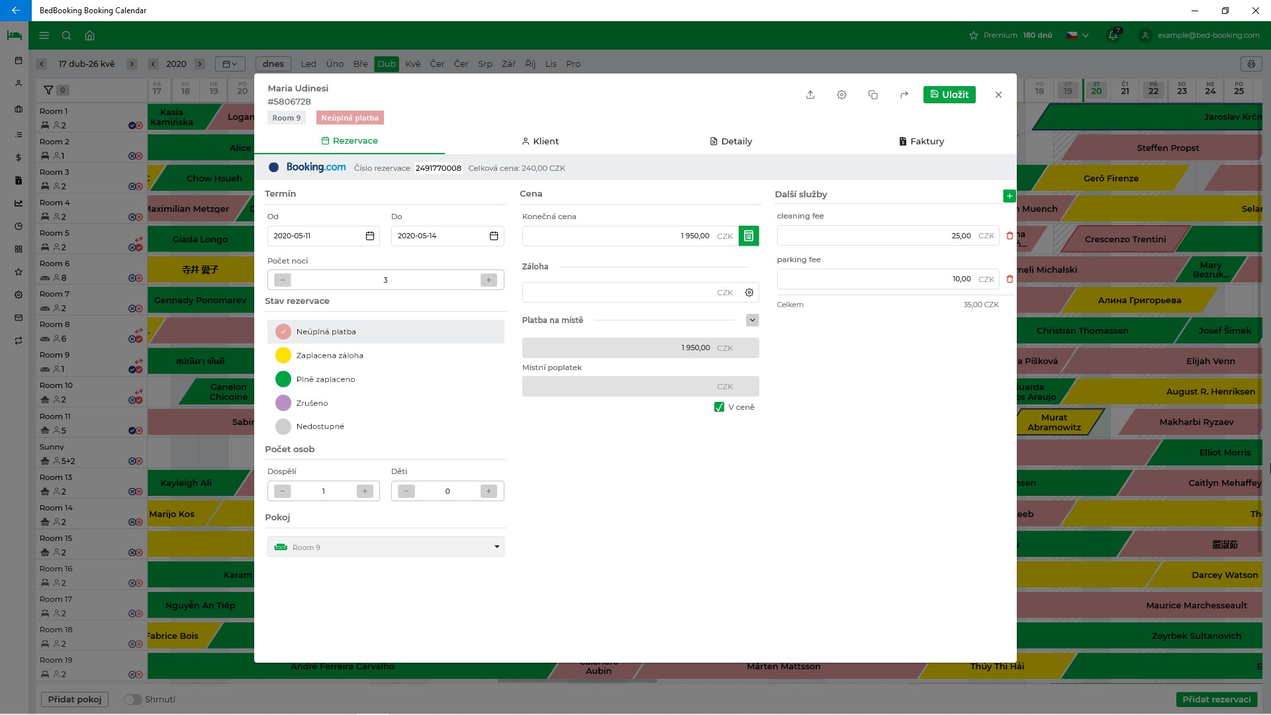Click the Neúplná platba status badge

350,118
